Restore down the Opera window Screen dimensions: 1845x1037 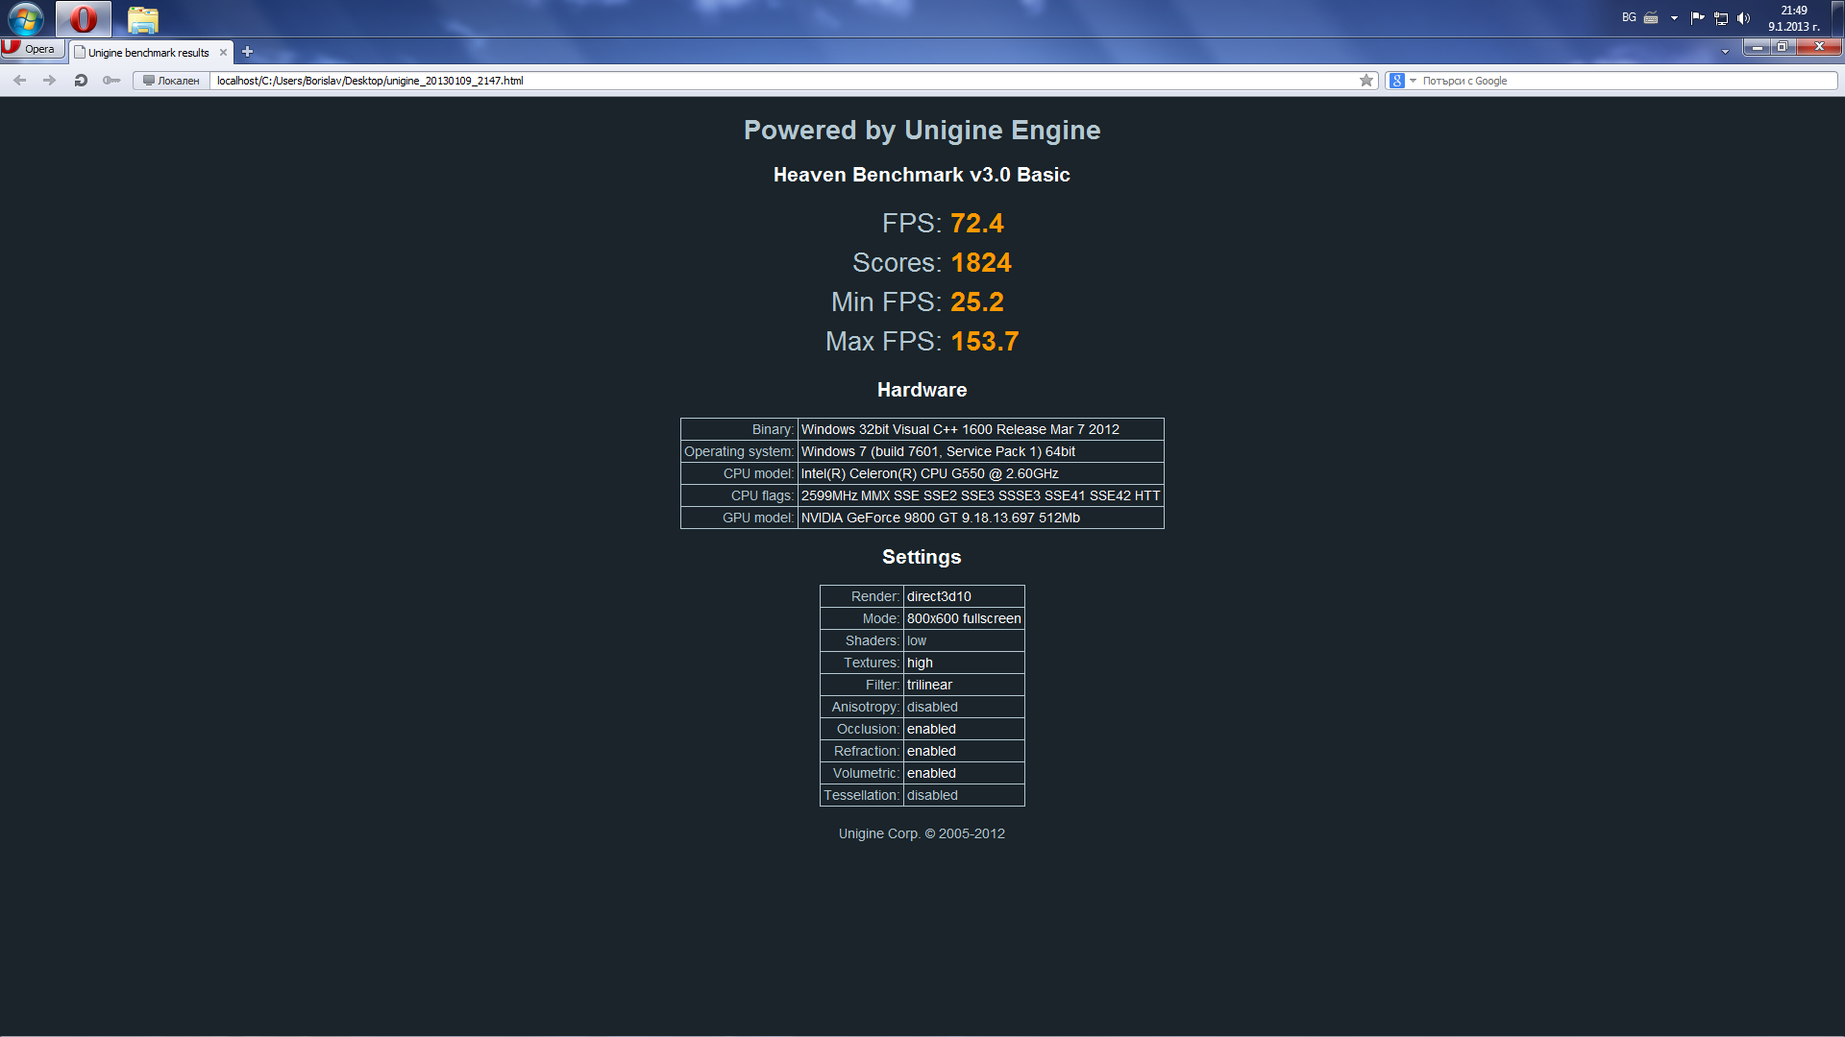point(1783,47)
